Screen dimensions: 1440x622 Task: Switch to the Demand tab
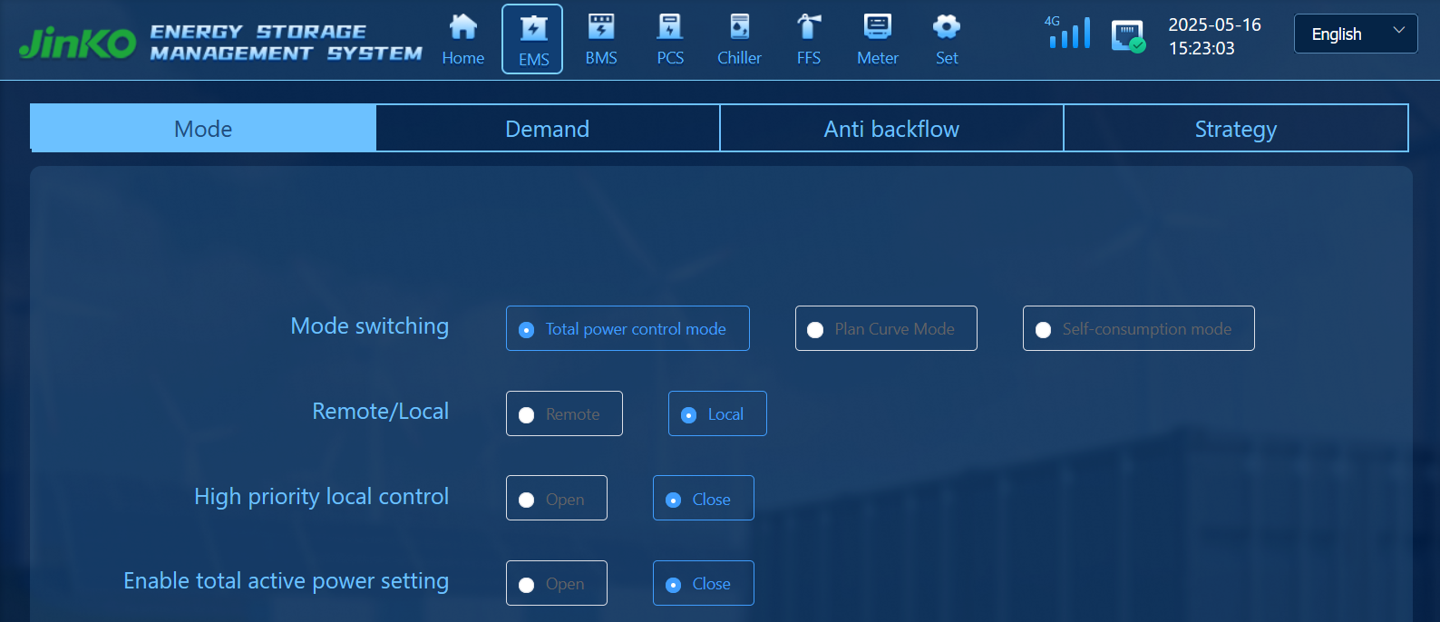pyautogui.click(x=547, y=129)
